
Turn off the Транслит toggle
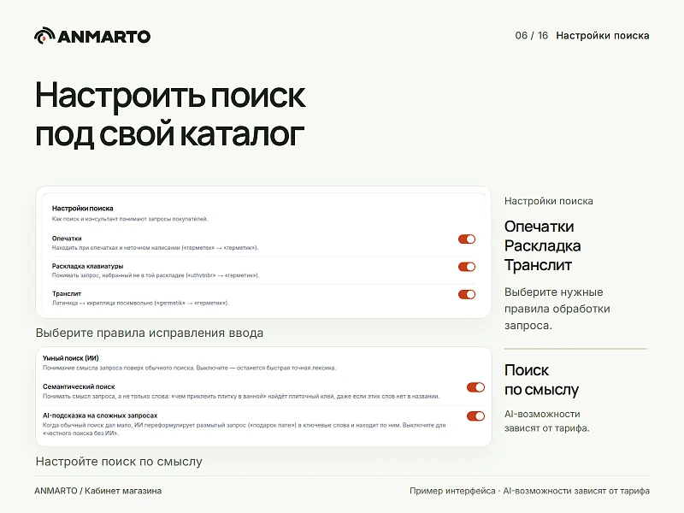pos(466,294)
